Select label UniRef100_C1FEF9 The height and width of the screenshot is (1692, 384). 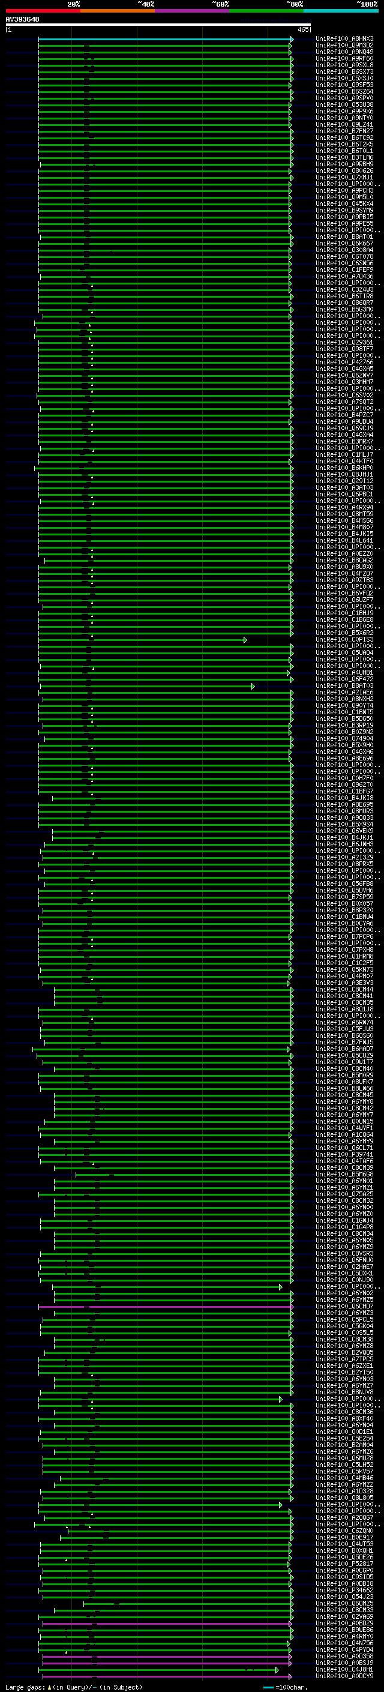coord(344,270)
